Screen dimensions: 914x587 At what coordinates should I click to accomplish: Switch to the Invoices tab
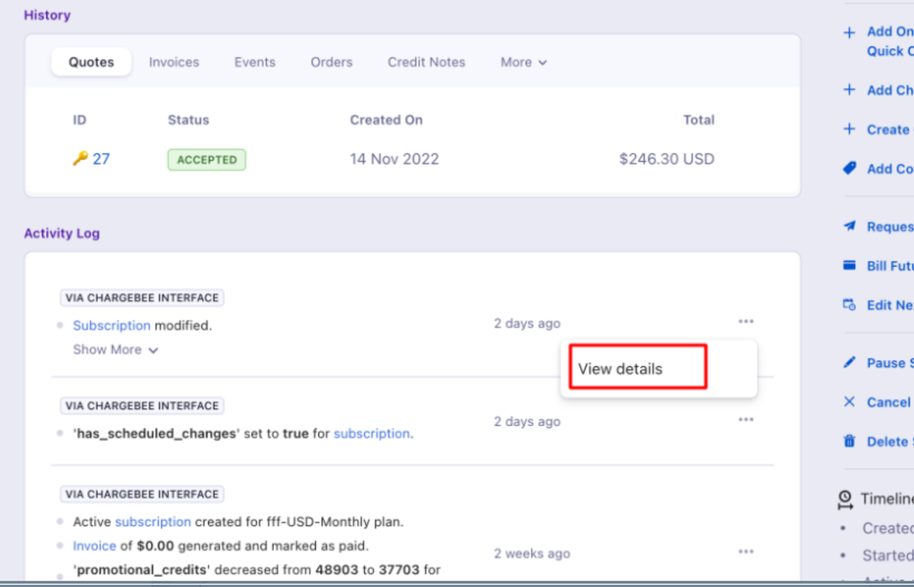pyautogui.click(x=174, y=62)
